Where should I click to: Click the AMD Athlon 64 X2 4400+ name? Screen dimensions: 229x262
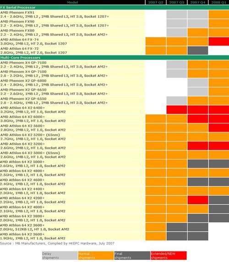[22, 189]
